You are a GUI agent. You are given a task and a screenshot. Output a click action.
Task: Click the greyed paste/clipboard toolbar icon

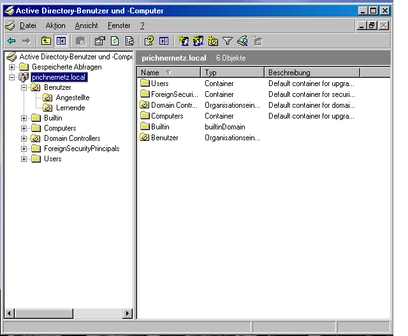pyautogui.click(x=81, y=41)
